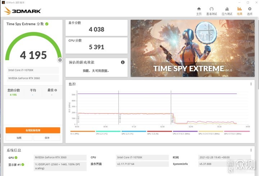Select the Intel Core i7-10700K field under score

click(33, 70)
